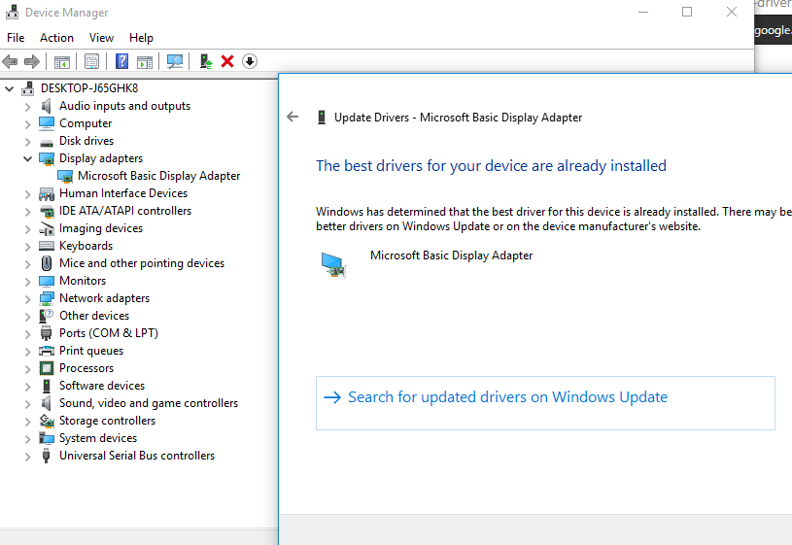Click the display adapter icon in Update Drivers dialog
The image size is (792, 545).
click(x=333, y=264)
